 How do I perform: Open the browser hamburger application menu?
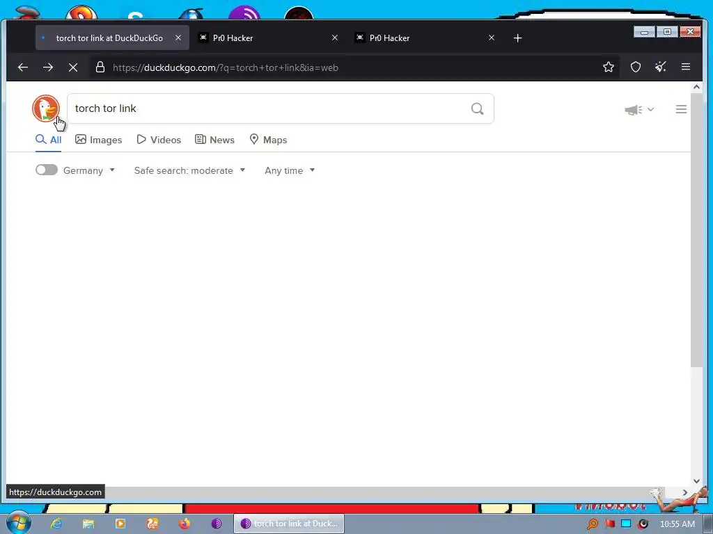coord(686,67)
